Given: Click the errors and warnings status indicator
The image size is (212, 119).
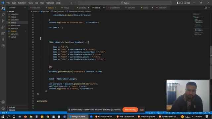Looking at the screenshot, I should pos(5,113).
